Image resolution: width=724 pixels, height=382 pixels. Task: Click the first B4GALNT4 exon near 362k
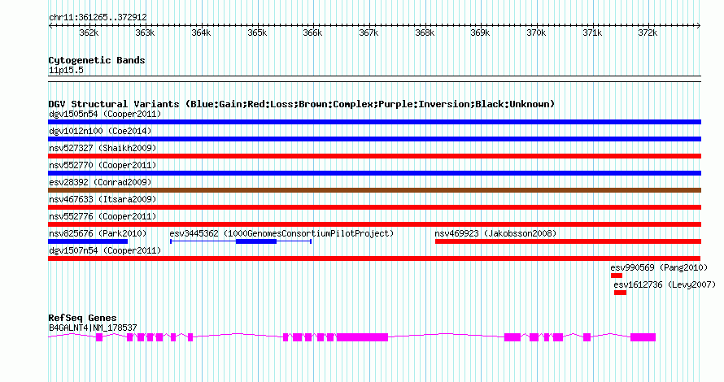(x=99, y=337)
